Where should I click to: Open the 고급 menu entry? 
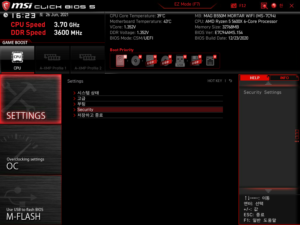coord(150,98)
